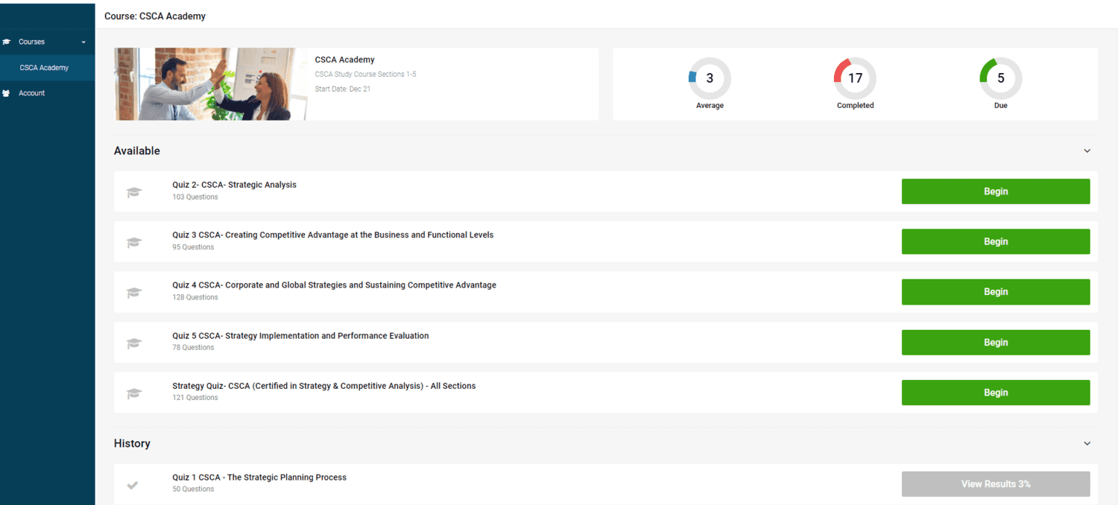The height and width of the screenshot is (505, 1118).
Task: Begin the Strategy Quiz All Sections
Action: click(x=996, y=393)
